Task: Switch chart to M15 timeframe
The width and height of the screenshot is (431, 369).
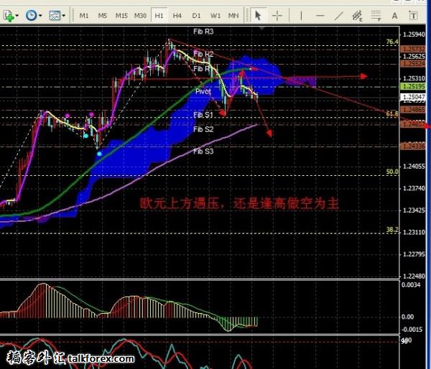Action: coord(121,16)
